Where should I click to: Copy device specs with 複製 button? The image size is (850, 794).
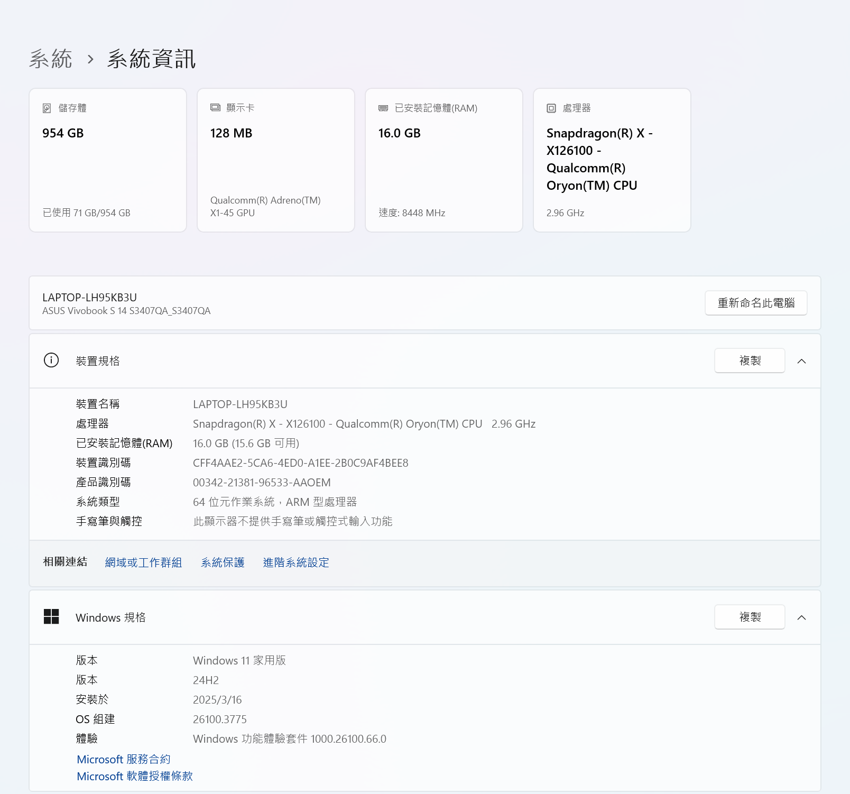750,361
